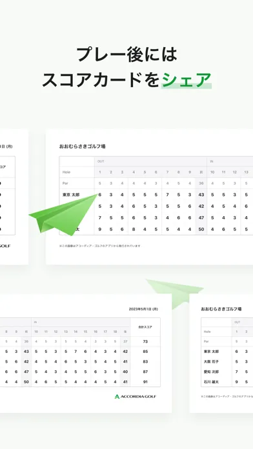The height and width of the screenshot is (449, 253).
Task: Click the total score 91 cell
Action: [x=145, y=382]
